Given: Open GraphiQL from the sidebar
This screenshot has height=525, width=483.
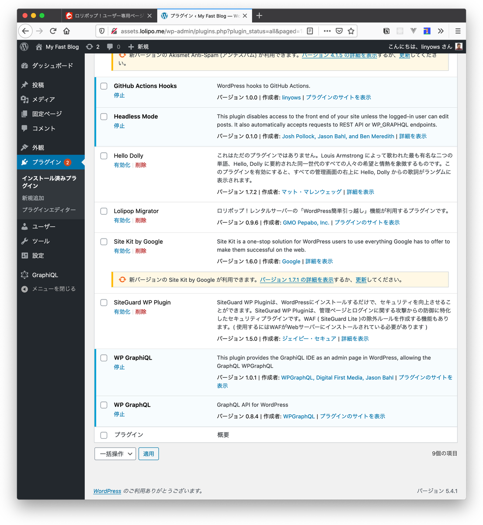Looking at the screenshot, I should tap(45, 275).
